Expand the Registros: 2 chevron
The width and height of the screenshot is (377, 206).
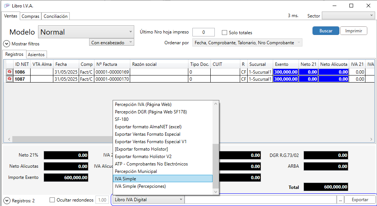(x=7, y=200)
